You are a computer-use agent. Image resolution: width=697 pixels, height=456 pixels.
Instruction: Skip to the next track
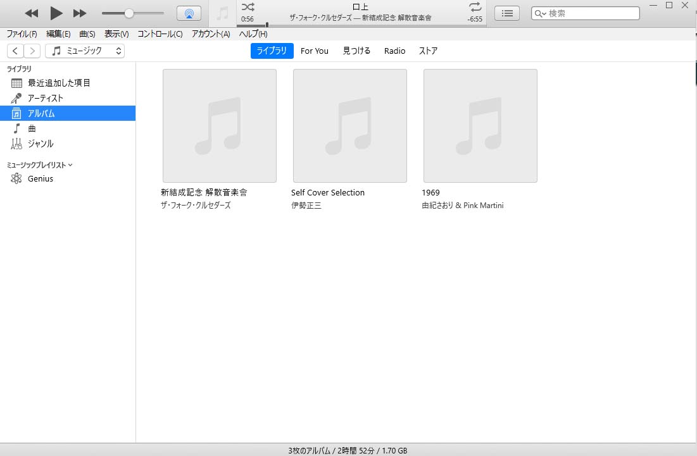[x=80, y=13]
